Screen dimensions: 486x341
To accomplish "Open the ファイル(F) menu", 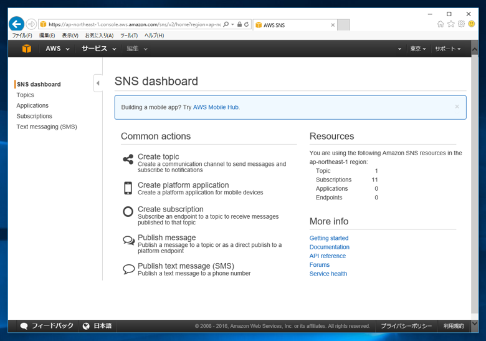I will tap(22, 36).
